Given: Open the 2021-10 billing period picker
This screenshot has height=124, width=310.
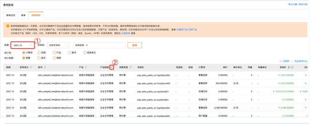Looking at the screenshot, I should pos(23,45).
